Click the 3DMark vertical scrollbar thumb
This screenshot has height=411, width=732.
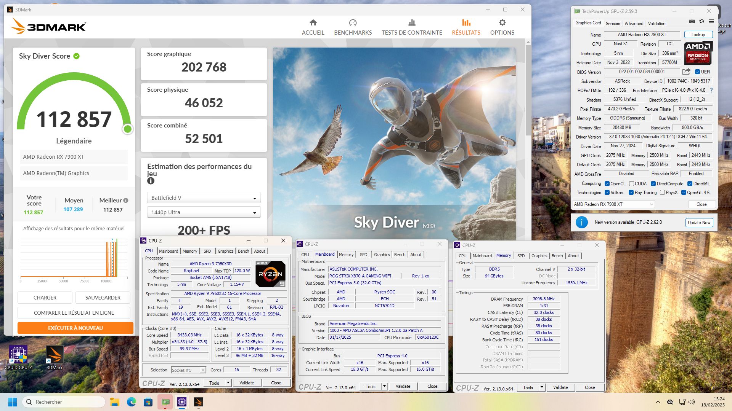[528, 90]
